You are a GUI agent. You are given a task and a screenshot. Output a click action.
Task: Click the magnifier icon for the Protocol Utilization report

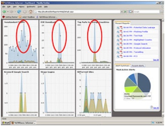[118, 48]
